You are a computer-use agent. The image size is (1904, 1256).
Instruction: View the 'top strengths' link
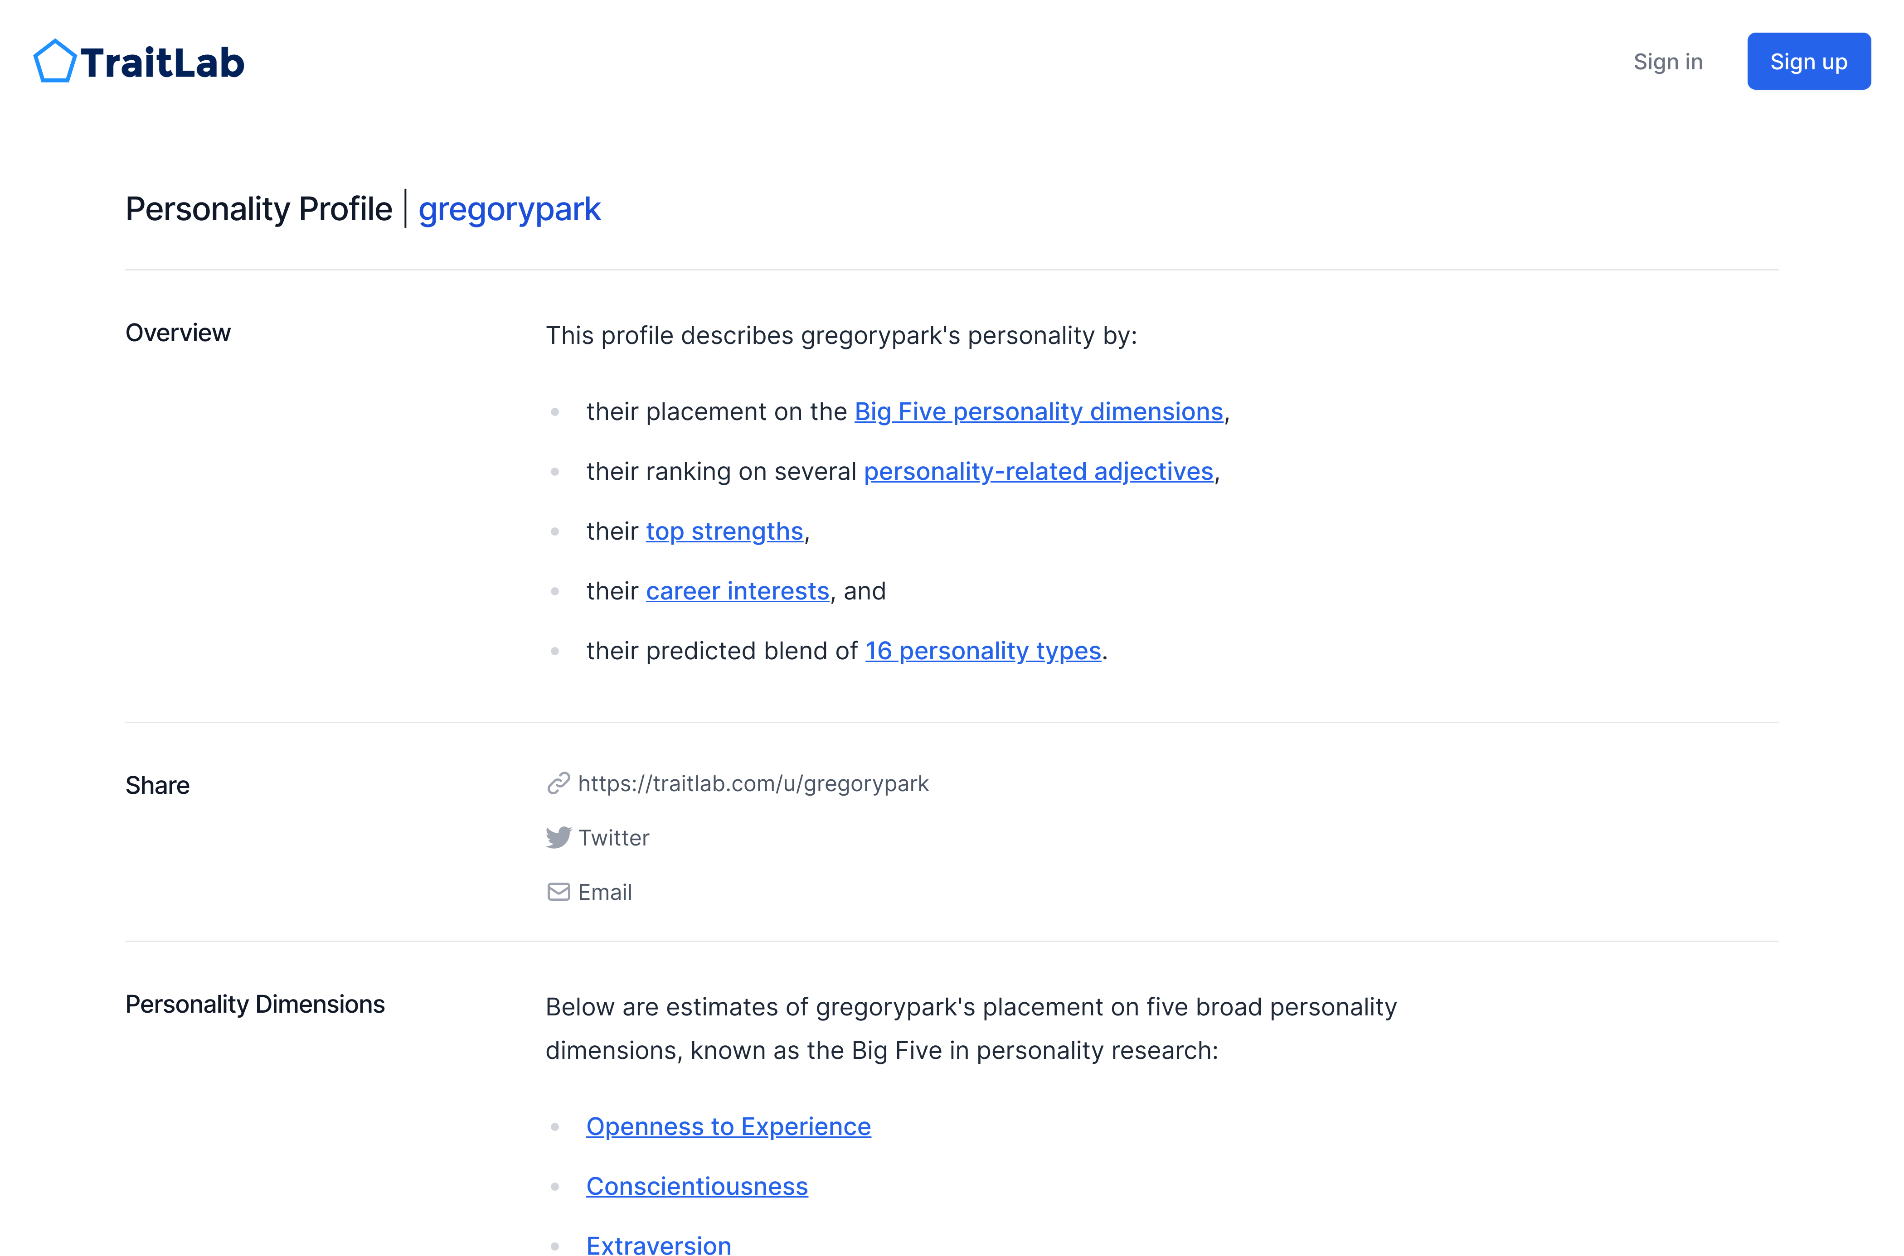click(x=724, y=530)
